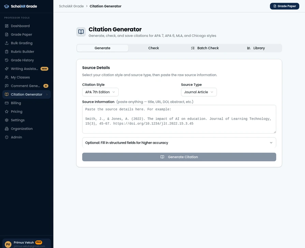This screenshot has height=248, width=305.
Task: Click inside the Source Information text area
Action: point(179,119)
